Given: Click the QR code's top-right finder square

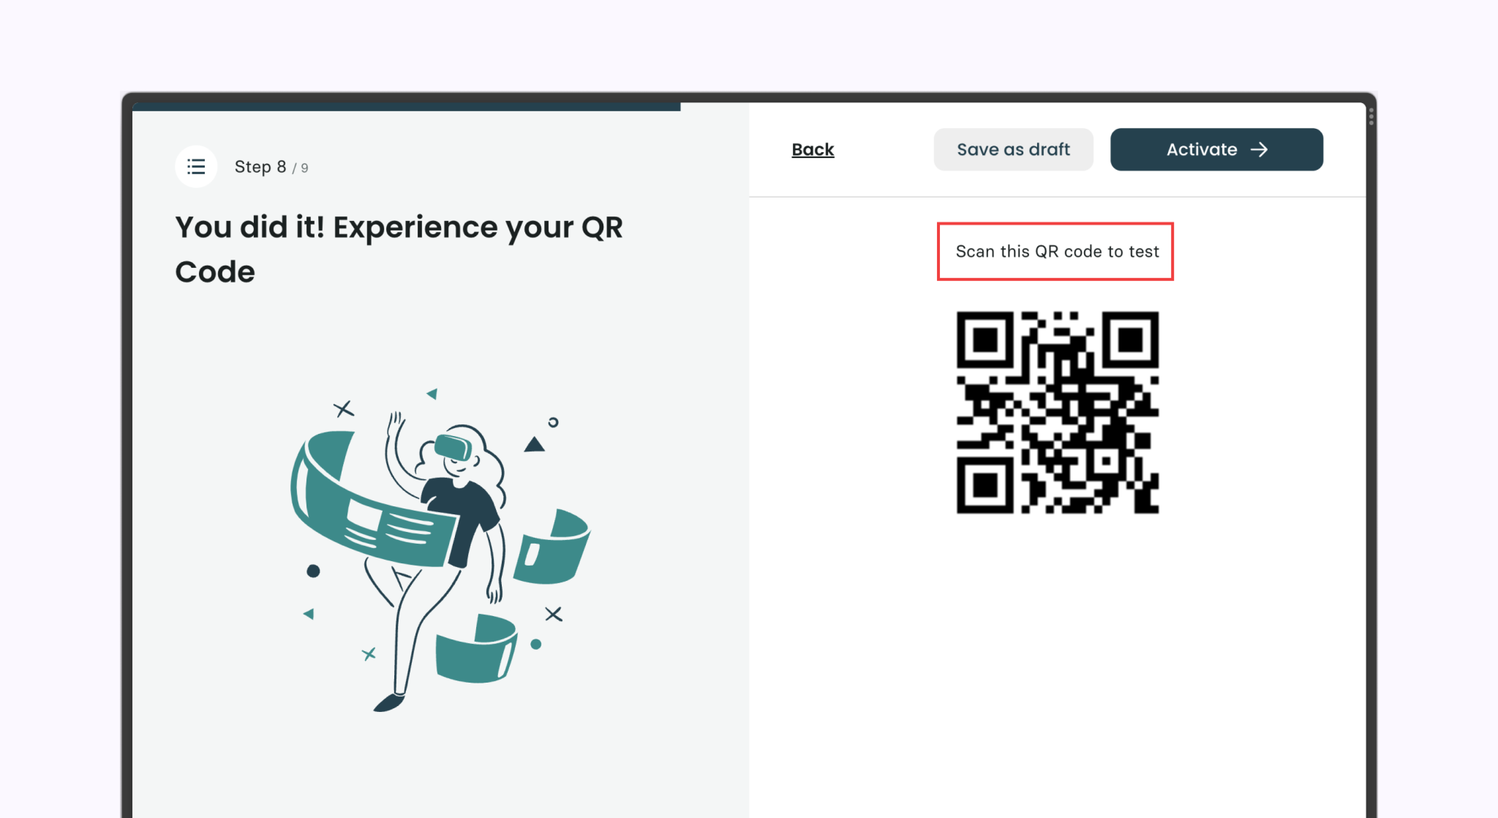Looking at the screenshot, I should click(x=1130, y=340).
